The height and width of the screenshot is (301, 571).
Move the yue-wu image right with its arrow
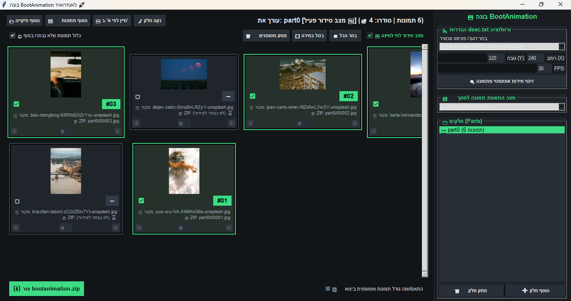(229, 228)
